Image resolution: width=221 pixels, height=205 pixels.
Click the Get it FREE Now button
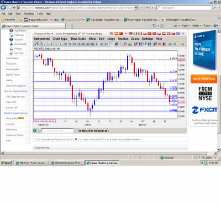pos(204,79)
